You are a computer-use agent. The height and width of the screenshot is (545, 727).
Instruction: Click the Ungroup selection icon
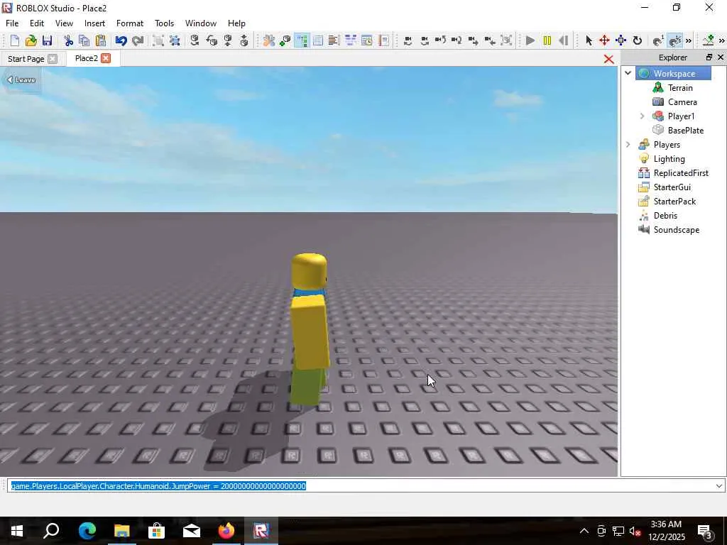point(175,40)
